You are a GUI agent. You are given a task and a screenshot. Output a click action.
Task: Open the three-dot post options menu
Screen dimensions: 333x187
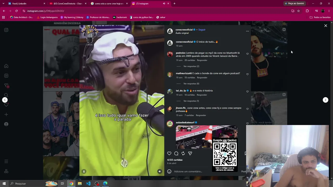[x=247, y=31]
